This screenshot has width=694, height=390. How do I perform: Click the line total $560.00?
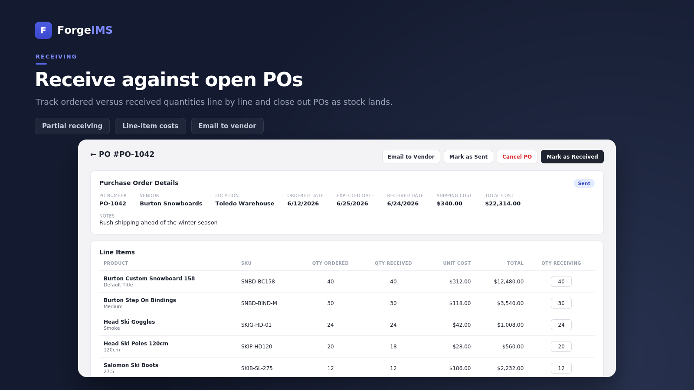click(513, 347)
